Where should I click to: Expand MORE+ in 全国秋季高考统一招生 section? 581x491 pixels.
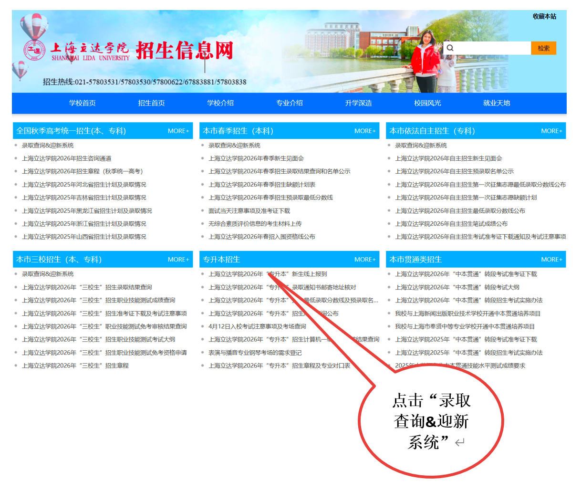178,131
